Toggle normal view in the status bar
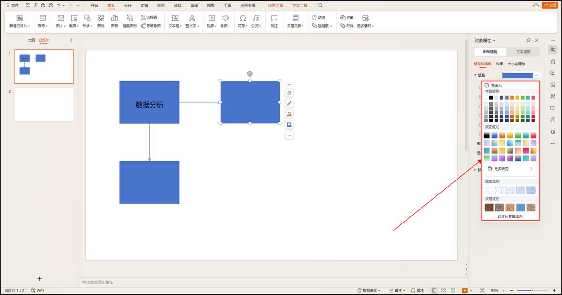This screenshot has height=295, width=562. click(x=434, y=290)
